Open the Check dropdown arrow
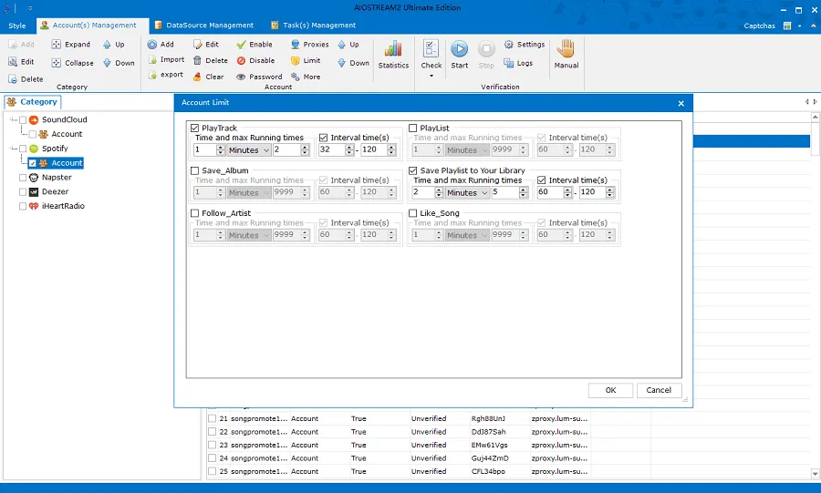Screen dimensions: 821x493 point(431,76)
